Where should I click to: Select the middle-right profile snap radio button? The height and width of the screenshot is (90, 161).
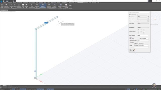(x=143, y=31)
